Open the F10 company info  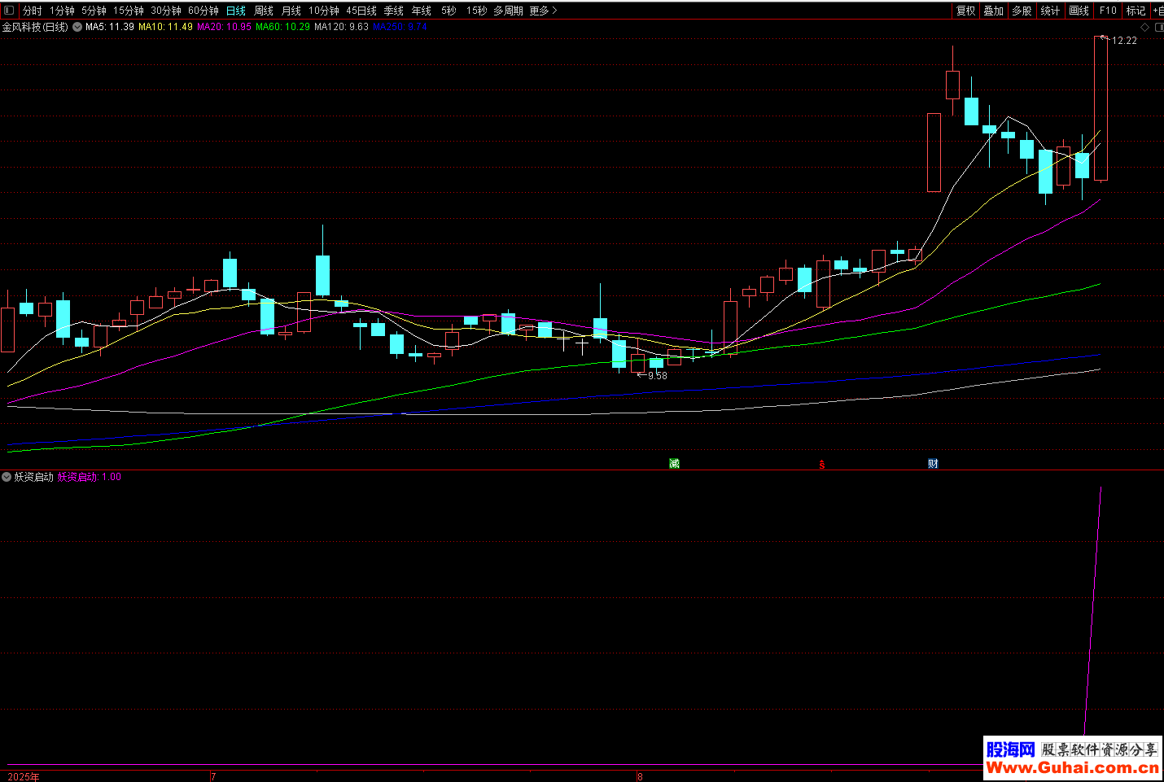point(1108,11)
